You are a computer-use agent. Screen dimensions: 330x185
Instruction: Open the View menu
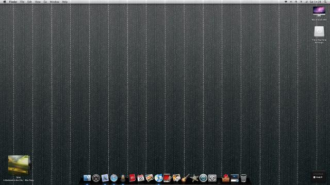[x=38, y=2]
